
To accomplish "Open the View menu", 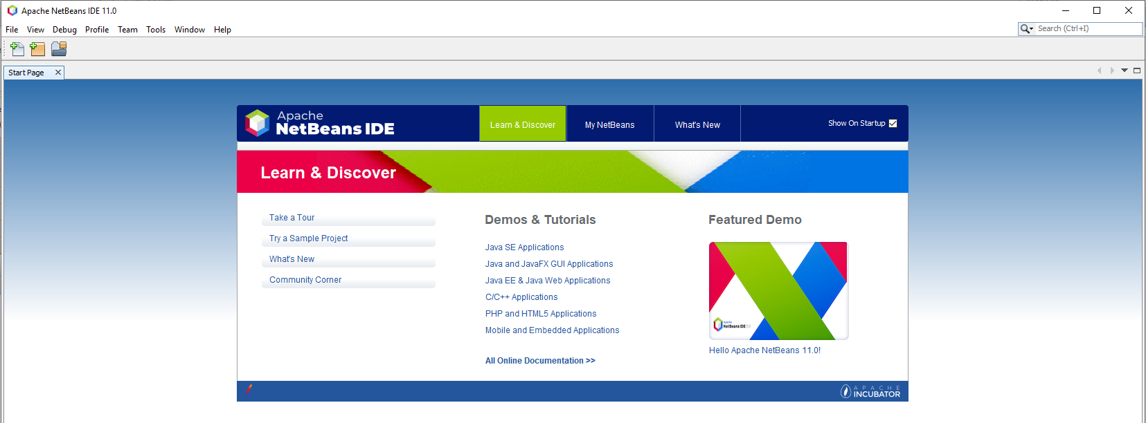I will 35,30.
